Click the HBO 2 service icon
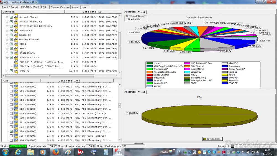The image size is (277, 156). [16, 44]
